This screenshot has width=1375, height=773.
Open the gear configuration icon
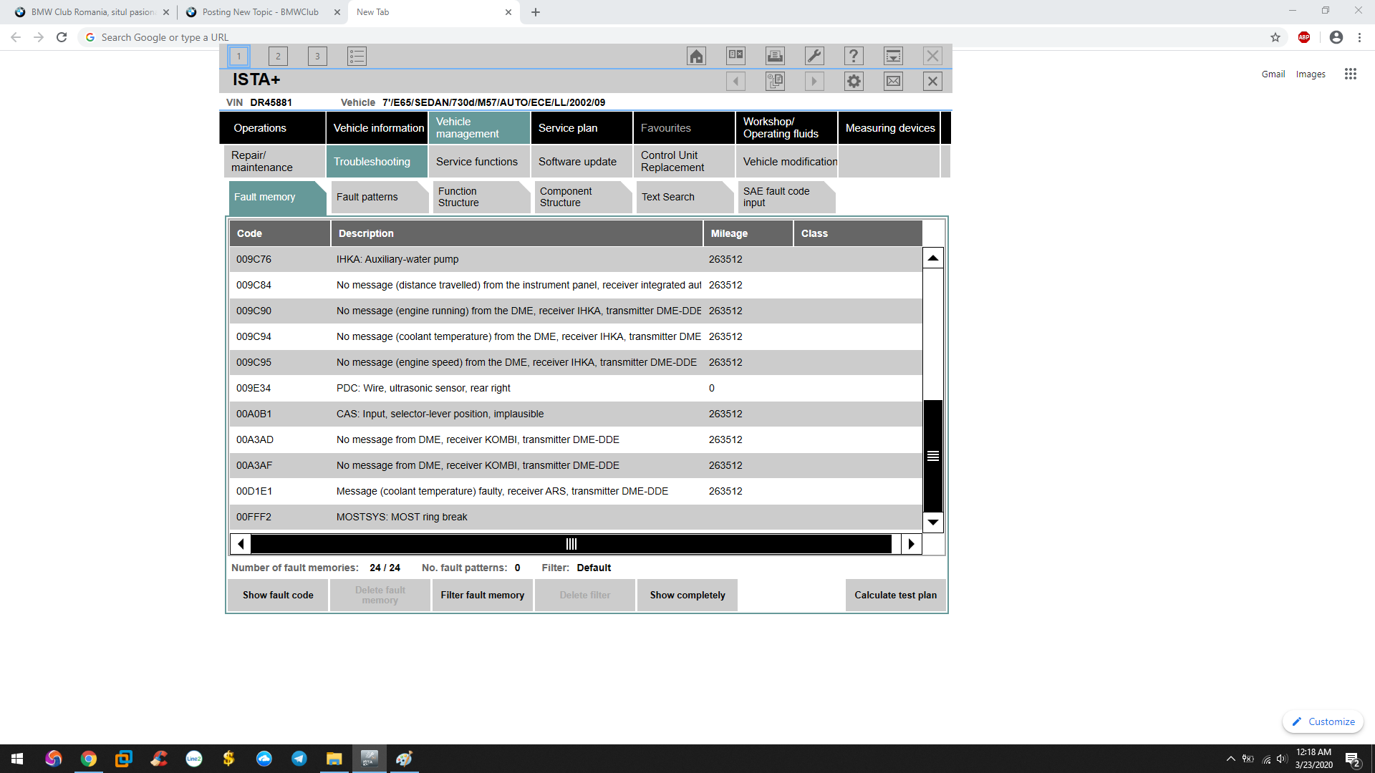point(854,81)
